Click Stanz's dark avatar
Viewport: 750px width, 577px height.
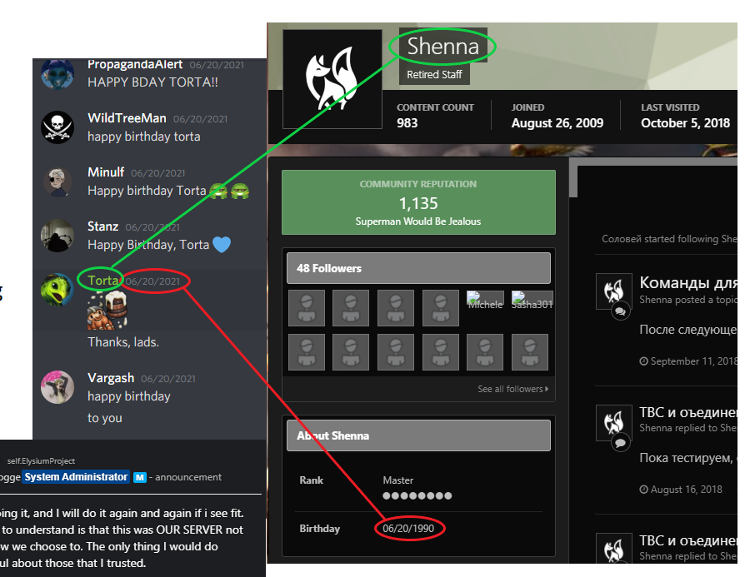57,236
